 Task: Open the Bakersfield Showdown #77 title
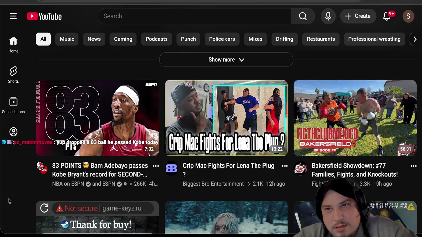point(354,170)
